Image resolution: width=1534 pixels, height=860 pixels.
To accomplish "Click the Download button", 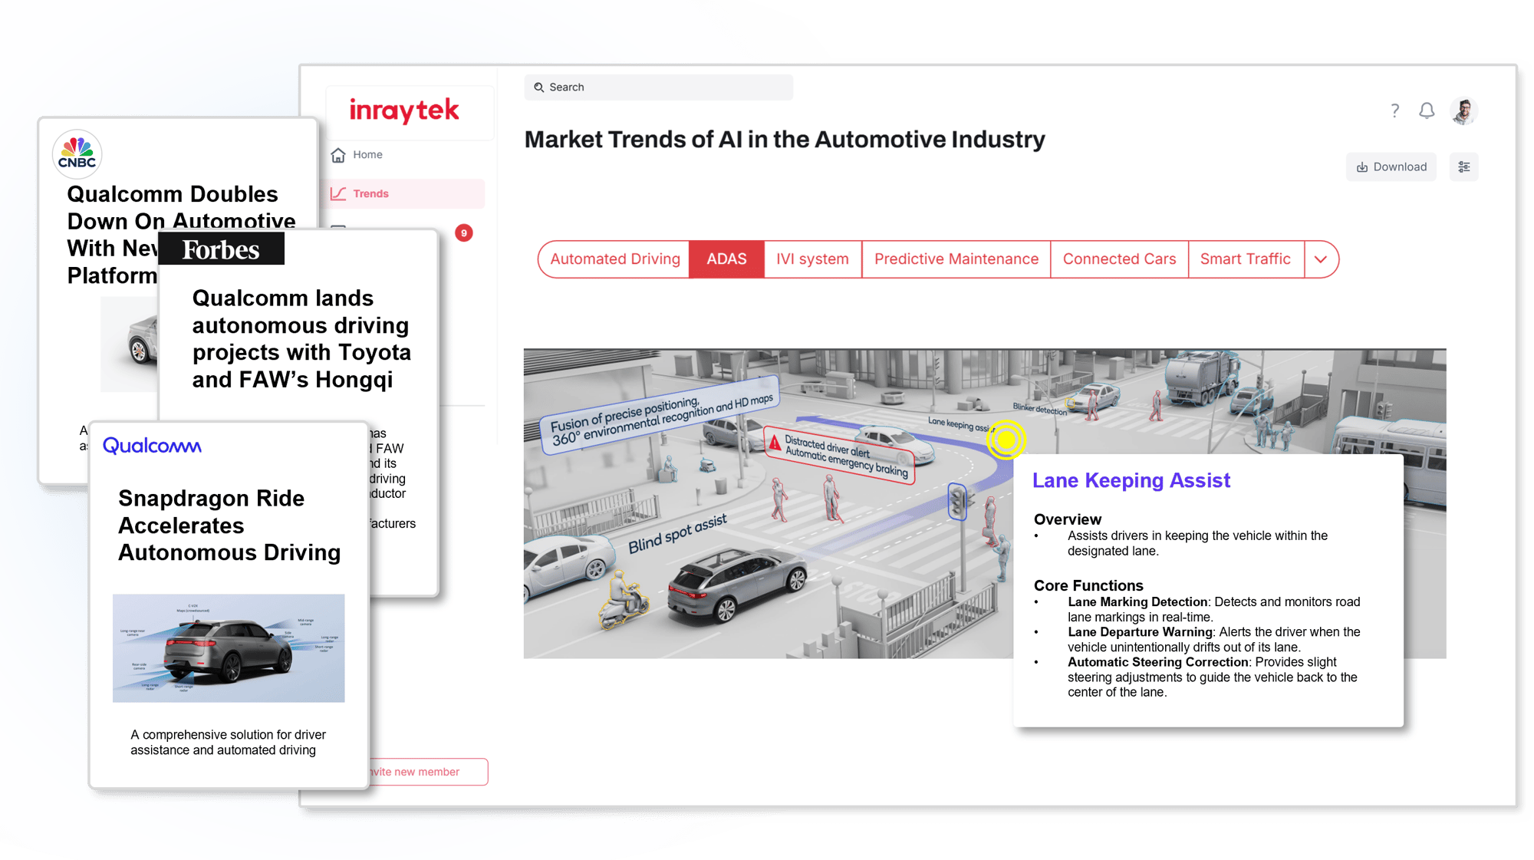I will tap(1391, 166).
